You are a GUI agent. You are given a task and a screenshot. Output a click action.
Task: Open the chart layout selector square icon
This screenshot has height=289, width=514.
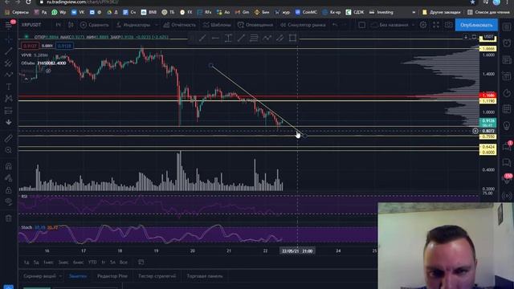361,25
